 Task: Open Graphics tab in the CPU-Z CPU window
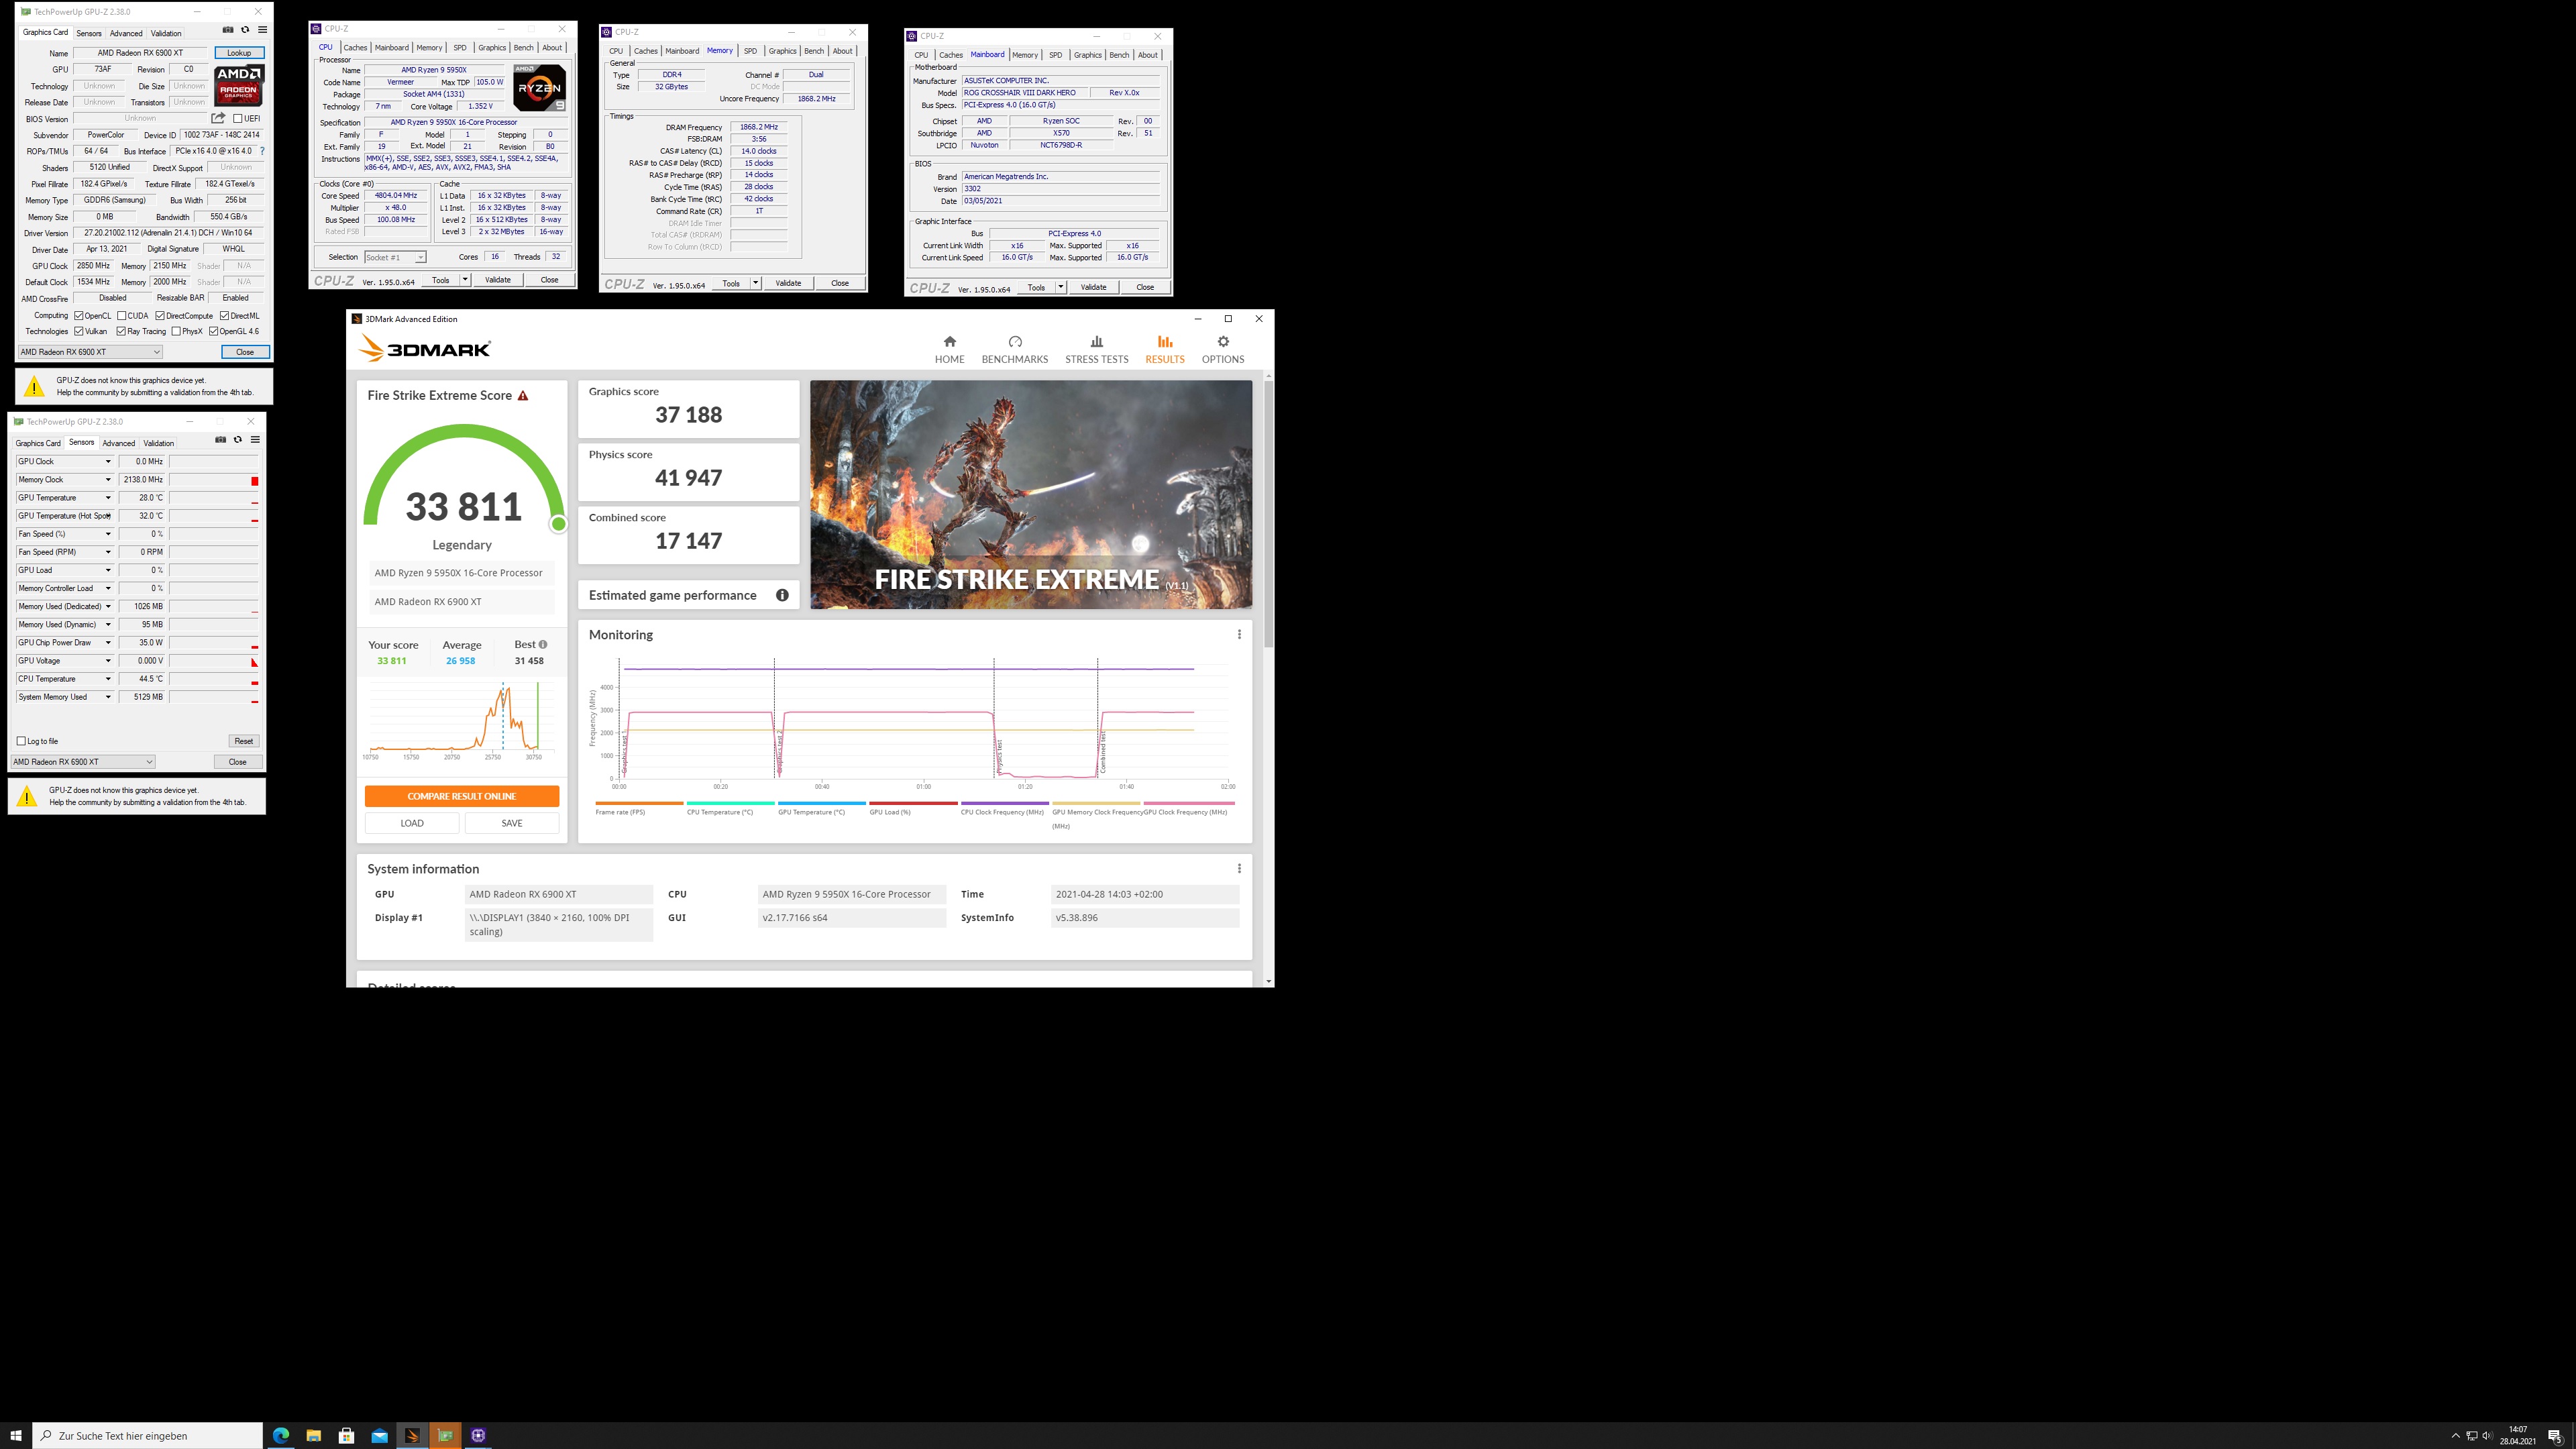pyautogui.click(x=492, y=47)
